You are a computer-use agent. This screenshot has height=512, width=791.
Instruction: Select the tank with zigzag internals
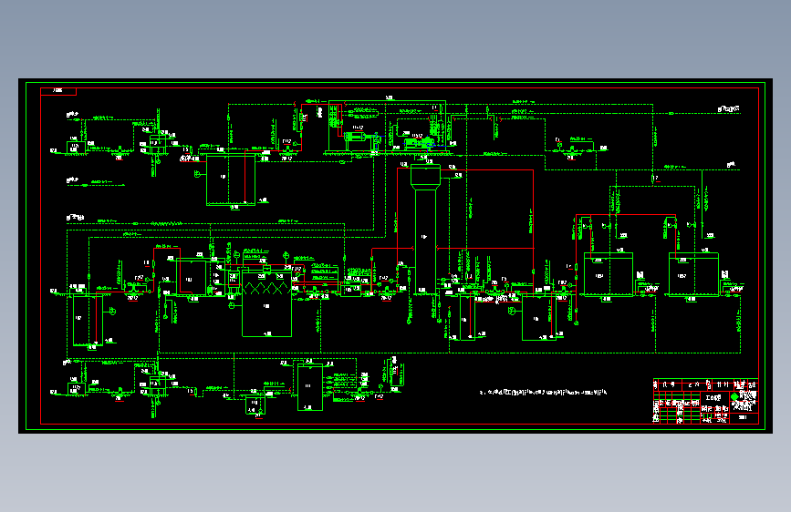click(x=266, y=303)
